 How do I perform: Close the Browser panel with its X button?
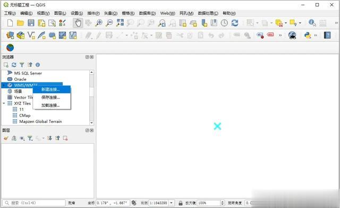click(92, 57)
